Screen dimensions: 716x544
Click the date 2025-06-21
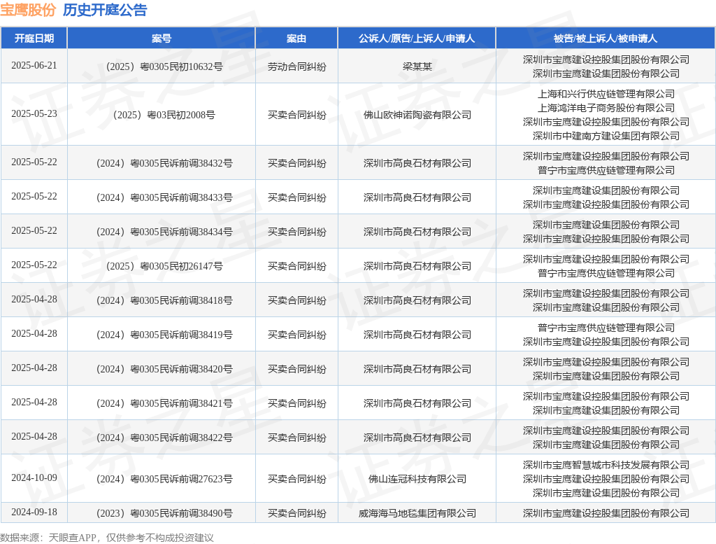[34, 65]
